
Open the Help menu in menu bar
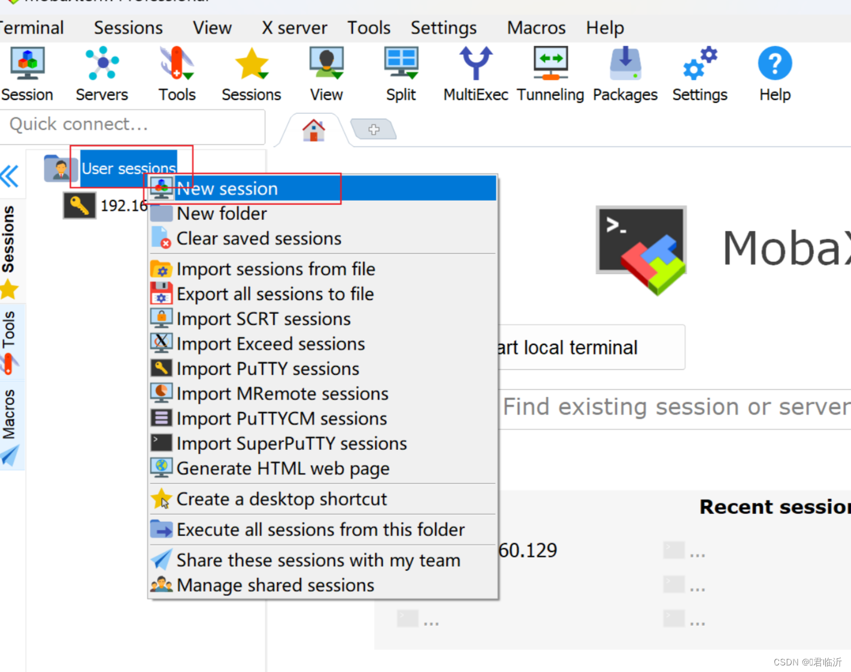[x=605, y=28]
